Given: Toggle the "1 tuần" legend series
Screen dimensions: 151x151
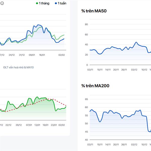Looking at the screenshot, I should click(59, 3).
